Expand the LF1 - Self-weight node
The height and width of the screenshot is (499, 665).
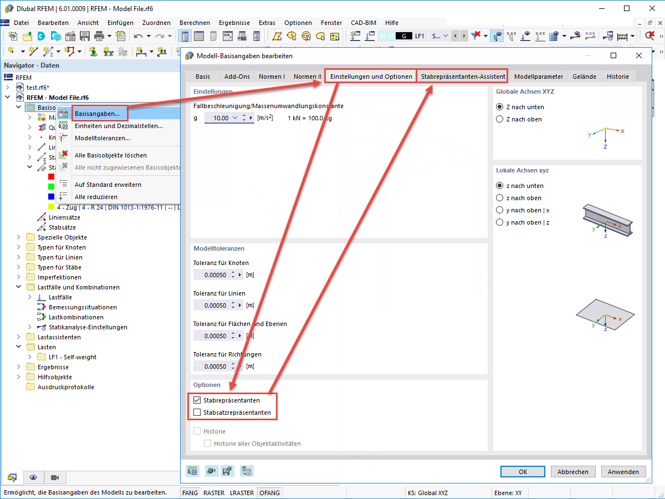(30, 357)
